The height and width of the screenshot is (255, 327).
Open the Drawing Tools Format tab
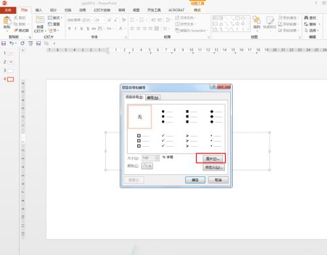198,10
